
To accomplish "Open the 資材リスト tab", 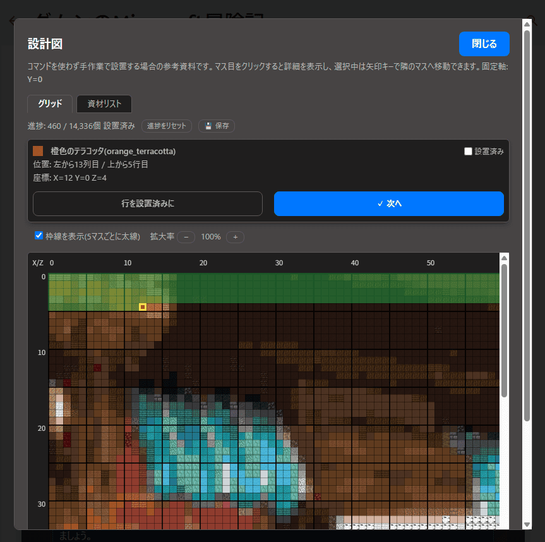I will tap(104, 104).
